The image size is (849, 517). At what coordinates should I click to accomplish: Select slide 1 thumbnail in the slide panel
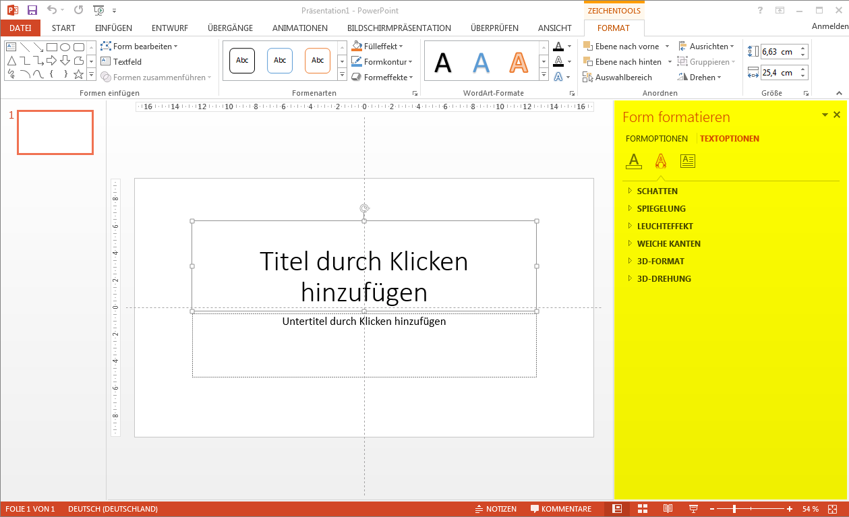(55, 132)
